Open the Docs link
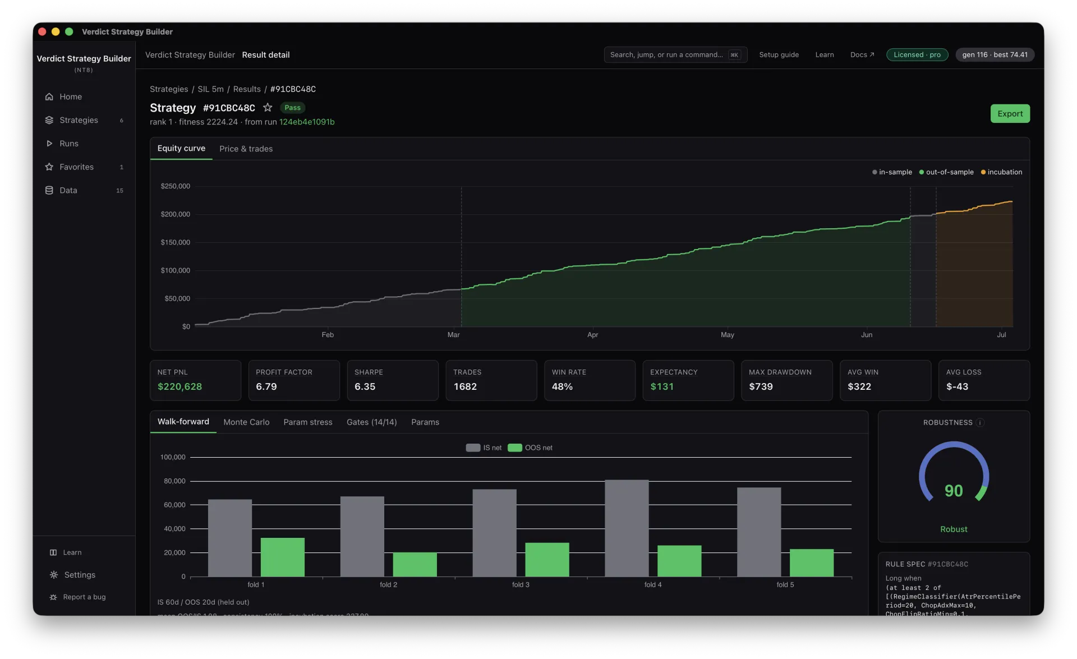 tap(862, 55)
